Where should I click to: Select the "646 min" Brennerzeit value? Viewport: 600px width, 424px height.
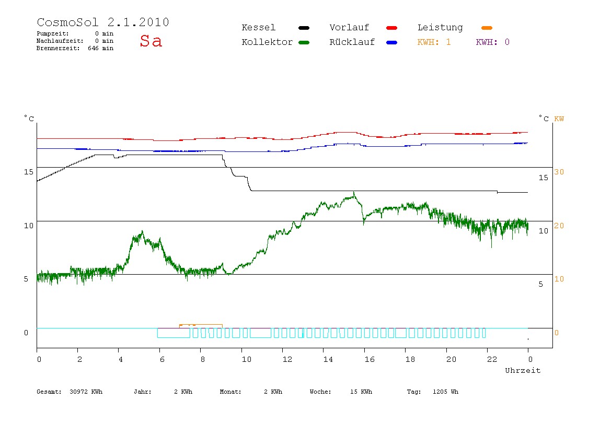tap(101, 48)
